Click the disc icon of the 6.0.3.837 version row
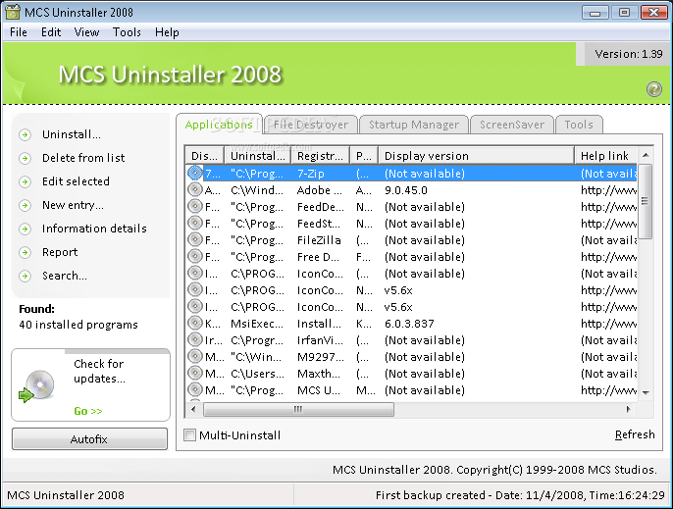 tap(195, 323)
